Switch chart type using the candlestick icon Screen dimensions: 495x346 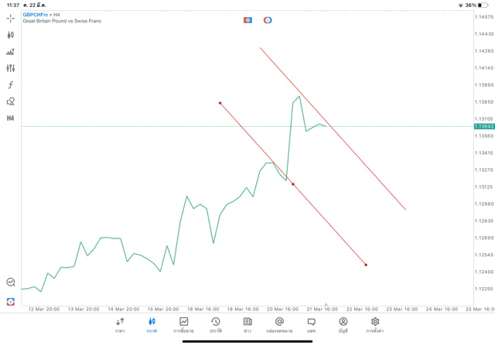coord(11,35)
